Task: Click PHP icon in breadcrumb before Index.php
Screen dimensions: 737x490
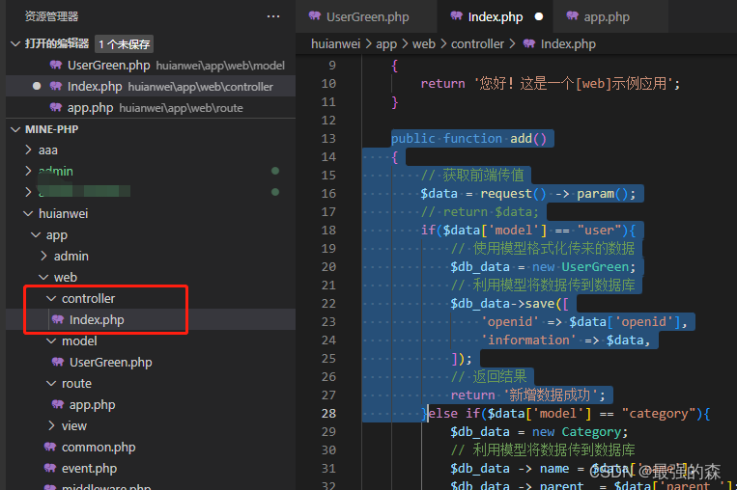Action: coord(529,43)
